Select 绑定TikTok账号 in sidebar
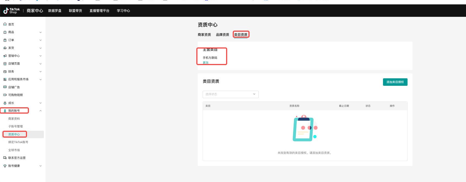 click(x=18, y=142)
